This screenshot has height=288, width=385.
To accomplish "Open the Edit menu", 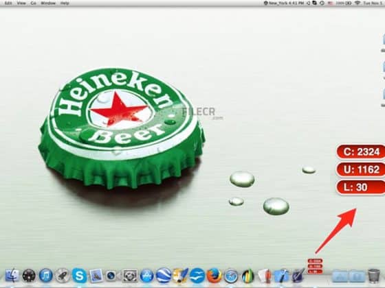I will pyautogui.click(x=8, y=3).
